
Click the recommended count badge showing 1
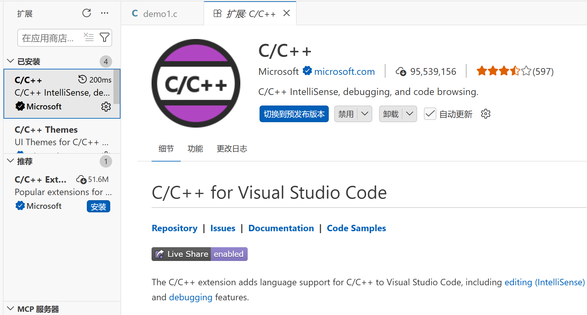click(x=106, y=161)
